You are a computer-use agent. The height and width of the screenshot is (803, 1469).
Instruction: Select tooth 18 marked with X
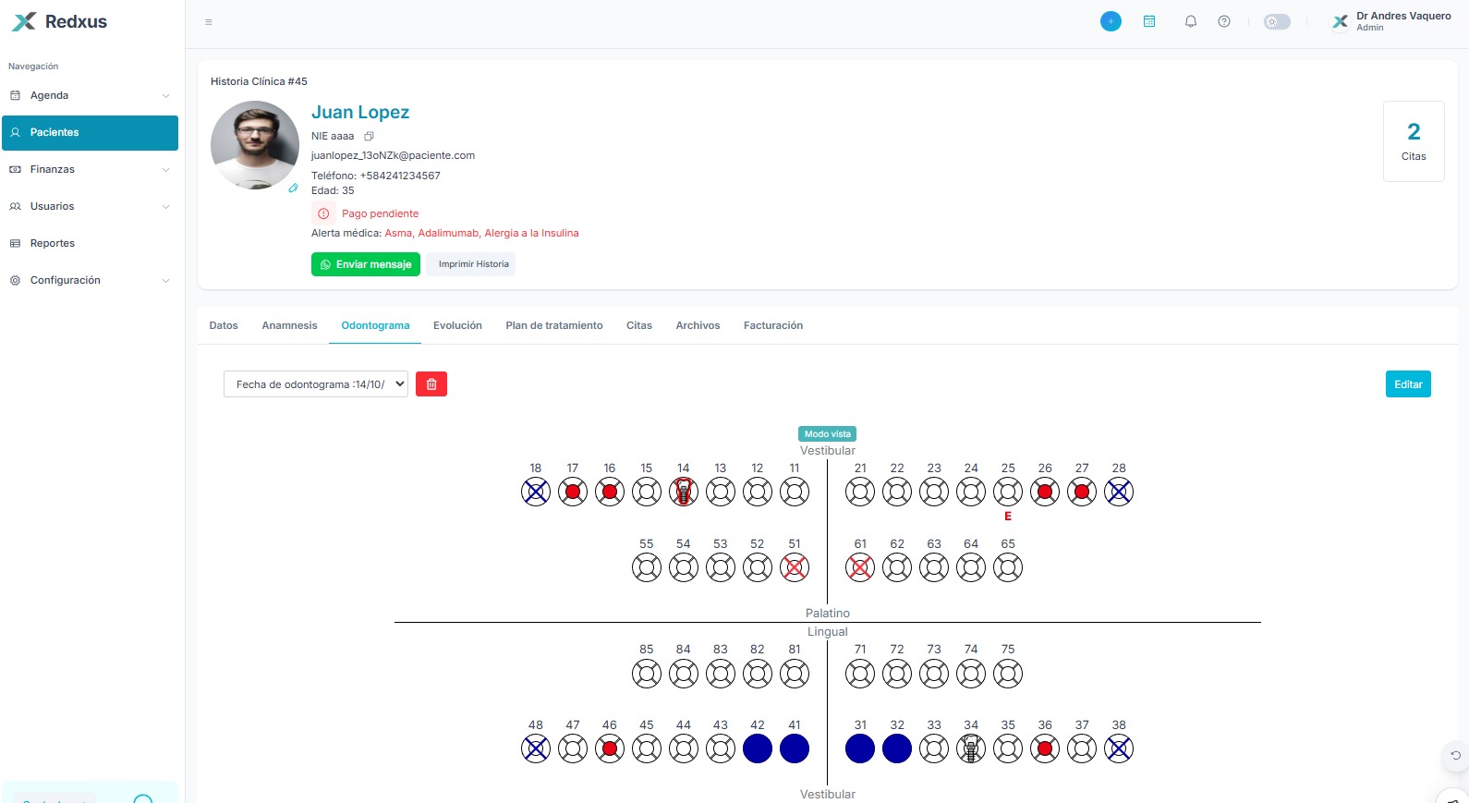(536, 492)
